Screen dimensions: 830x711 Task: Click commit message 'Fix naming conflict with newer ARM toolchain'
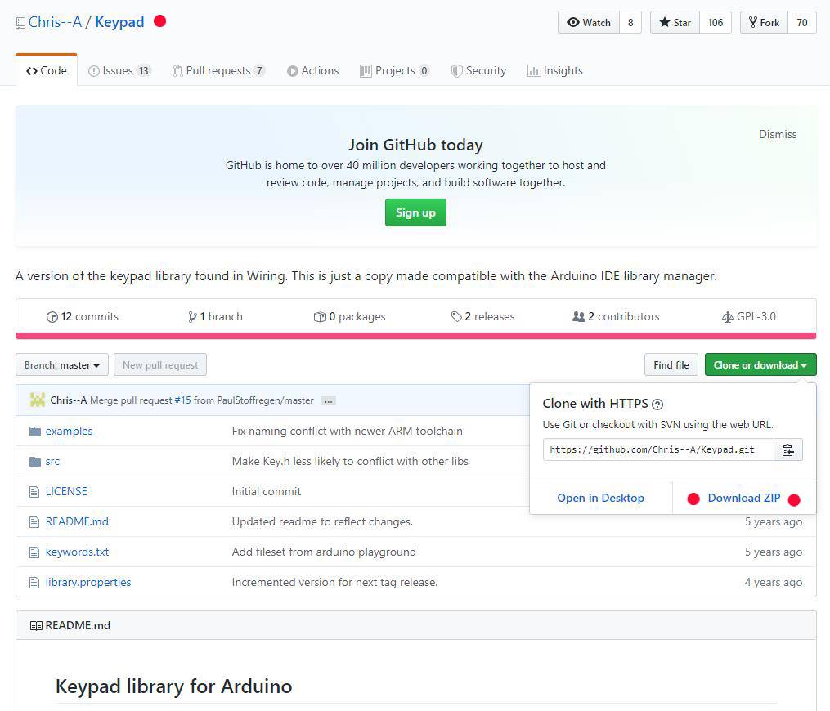(348, 432)
